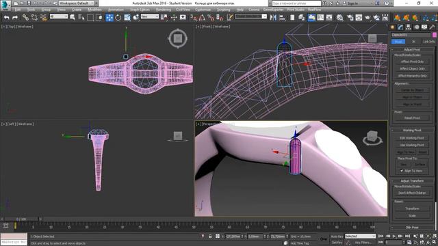Open Edit Named Selection Sets
Screen dimensions: 438x246
[x=230, y=18]
